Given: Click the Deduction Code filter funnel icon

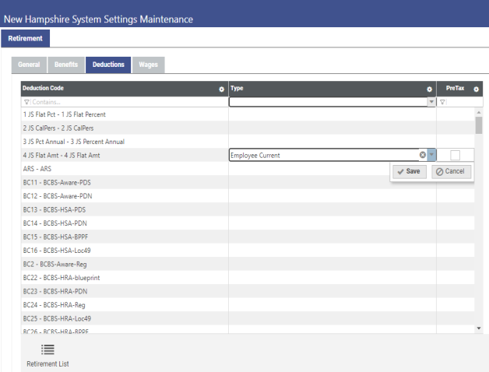Looking at the screenshot, I should pos(26,102).
